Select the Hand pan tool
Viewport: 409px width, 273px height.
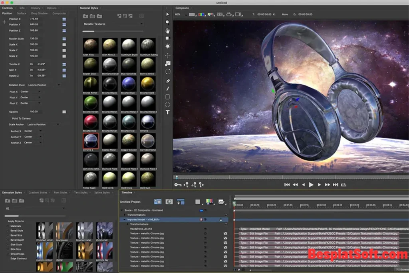tap(168, 30)
